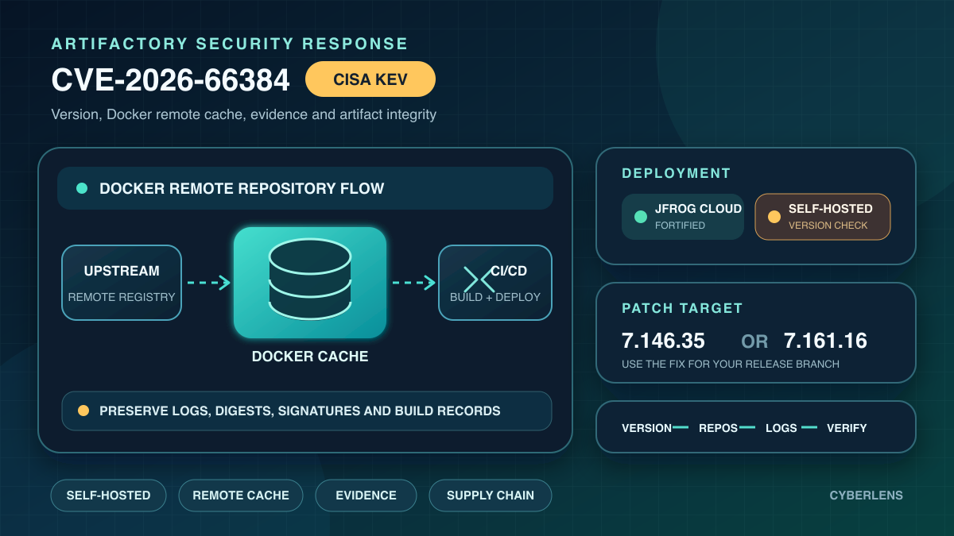Click the REMOTE CACHE tag pill
Viewport: 954px width, 536px height.
click(x=241, y=496)
